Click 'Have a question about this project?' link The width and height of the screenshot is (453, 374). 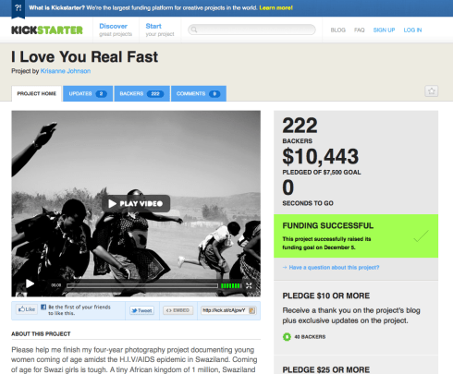[334, 268]
